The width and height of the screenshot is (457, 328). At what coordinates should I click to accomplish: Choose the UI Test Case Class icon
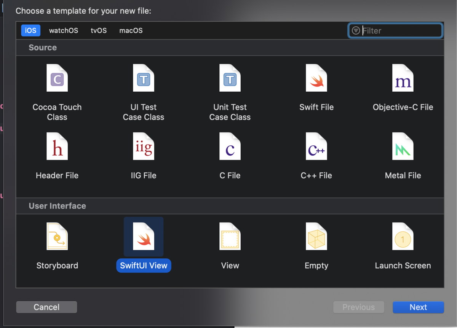pyautogui.click(x=144, y=78)
